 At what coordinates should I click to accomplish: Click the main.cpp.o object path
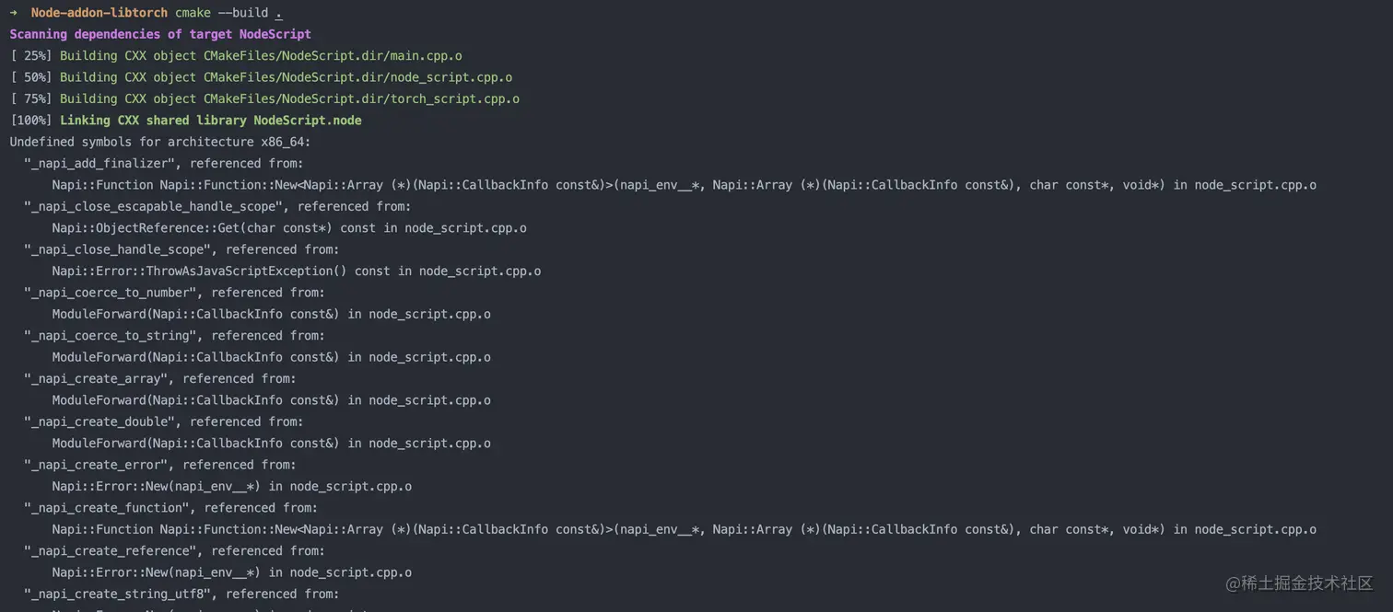[333, 55]
